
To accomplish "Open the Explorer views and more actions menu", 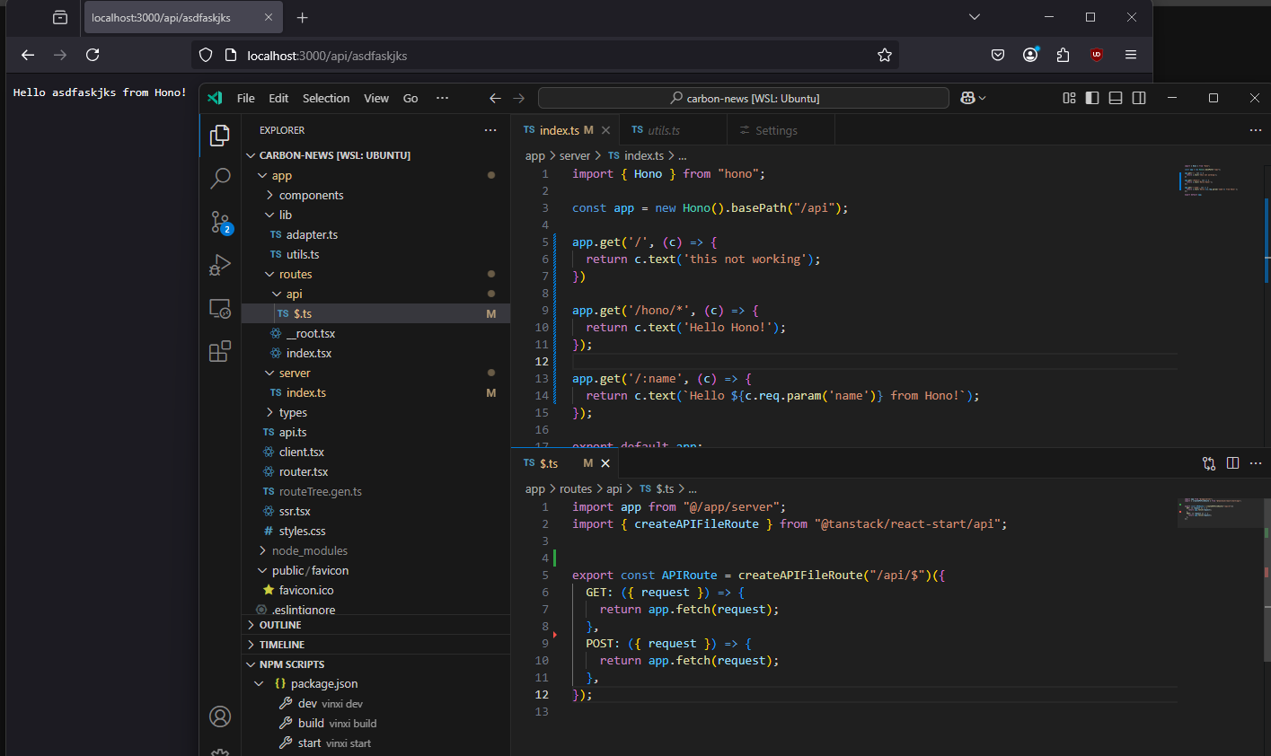I will click(x=490, y=130).
